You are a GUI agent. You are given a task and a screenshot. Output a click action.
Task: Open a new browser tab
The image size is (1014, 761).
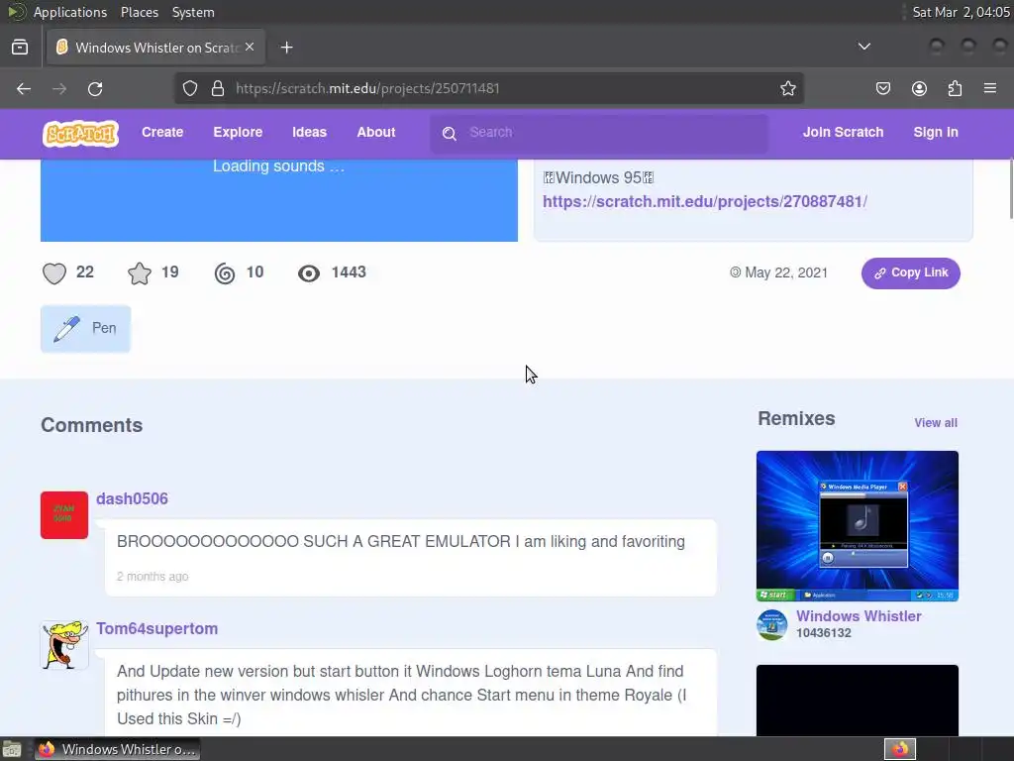click(286, 48)
